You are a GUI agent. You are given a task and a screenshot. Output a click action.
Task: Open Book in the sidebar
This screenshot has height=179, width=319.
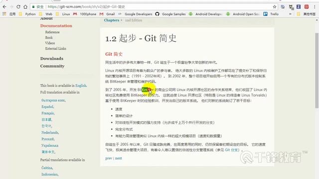(x=49, y=38)
